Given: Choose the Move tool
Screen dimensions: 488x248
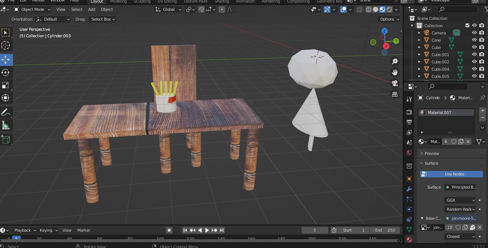Looking at the screenshot, I should (x=5, y=60).
